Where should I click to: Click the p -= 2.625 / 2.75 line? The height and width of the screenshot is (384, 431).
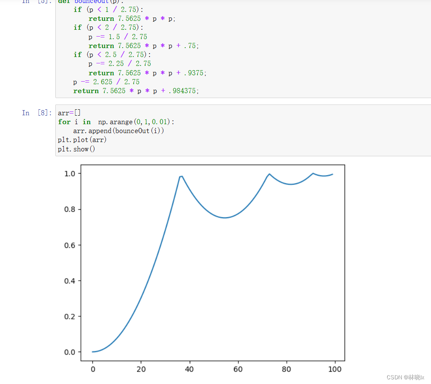point(106,82)
